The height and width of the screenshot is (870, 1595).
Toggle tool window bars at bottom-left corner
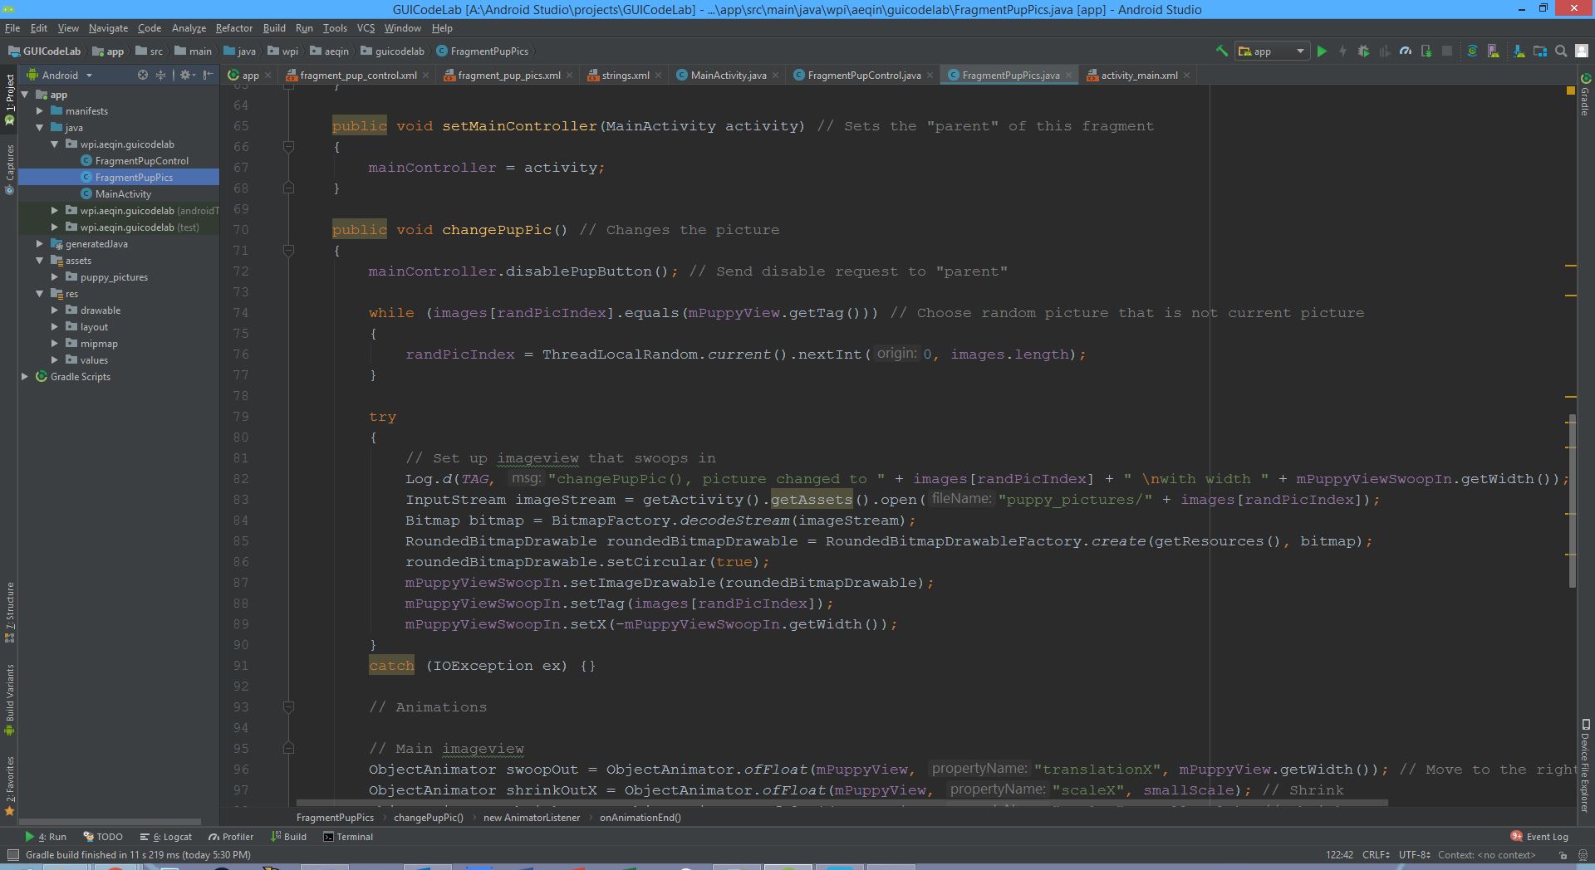(12, 855)
